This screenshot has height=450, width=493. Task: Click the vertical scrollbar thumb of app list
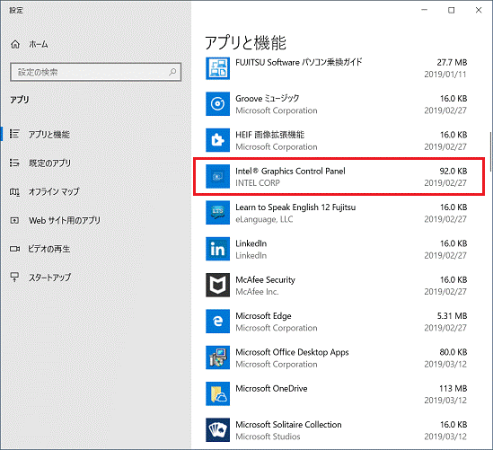(490, 152)
